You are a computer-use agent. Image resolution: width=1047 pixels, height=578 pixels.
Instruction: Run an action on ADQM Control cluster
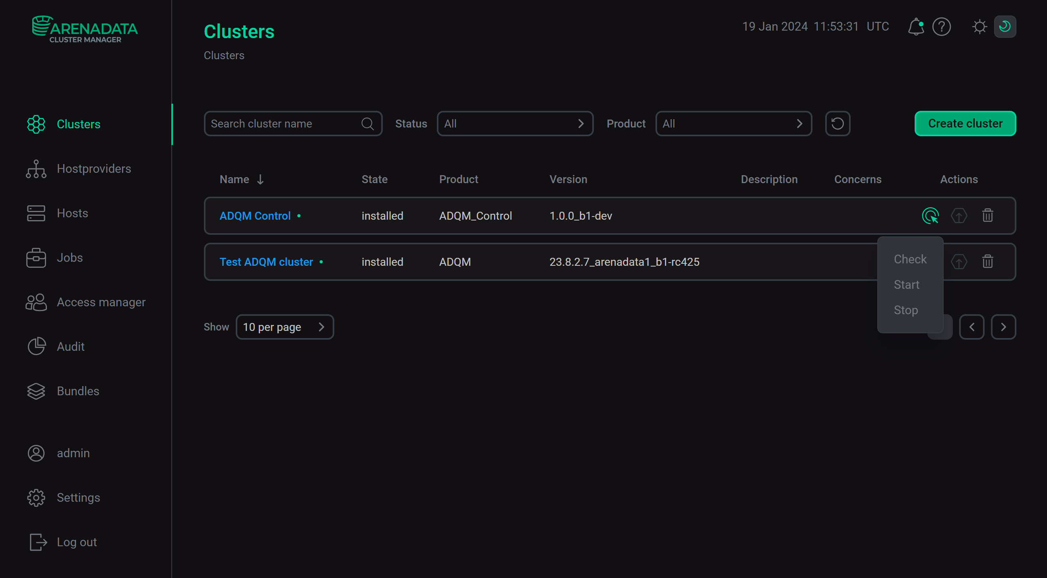[x=931, y=216]
